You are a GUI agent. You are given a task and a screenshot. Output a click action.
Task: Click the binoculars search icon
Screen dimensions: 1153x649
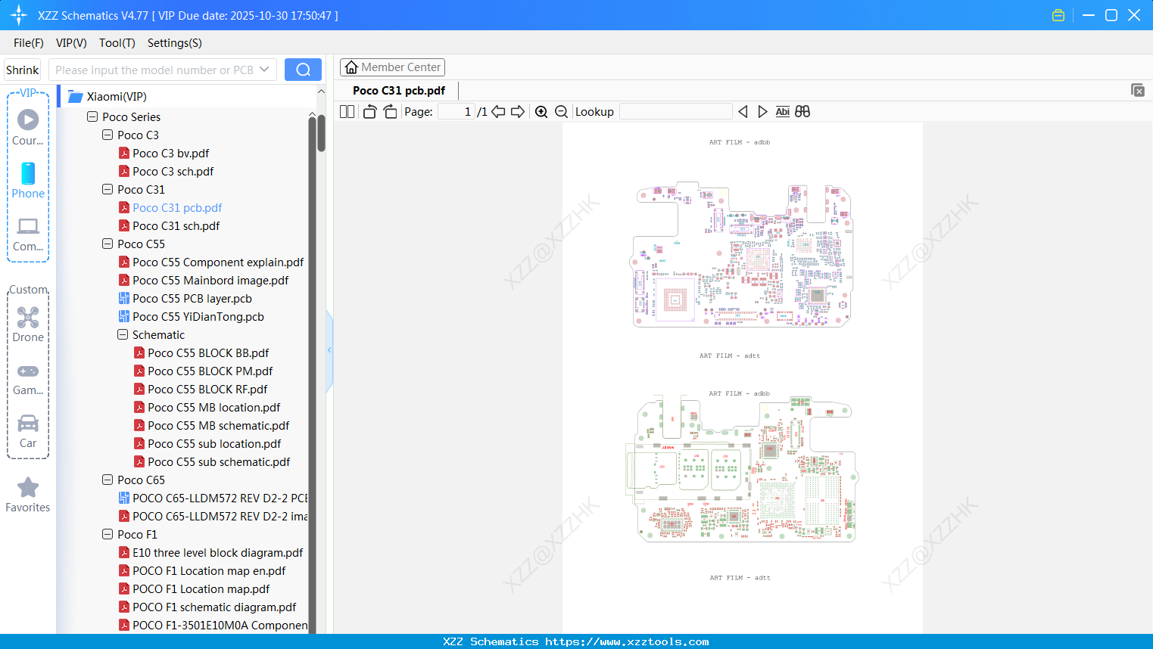click(802, 112)
